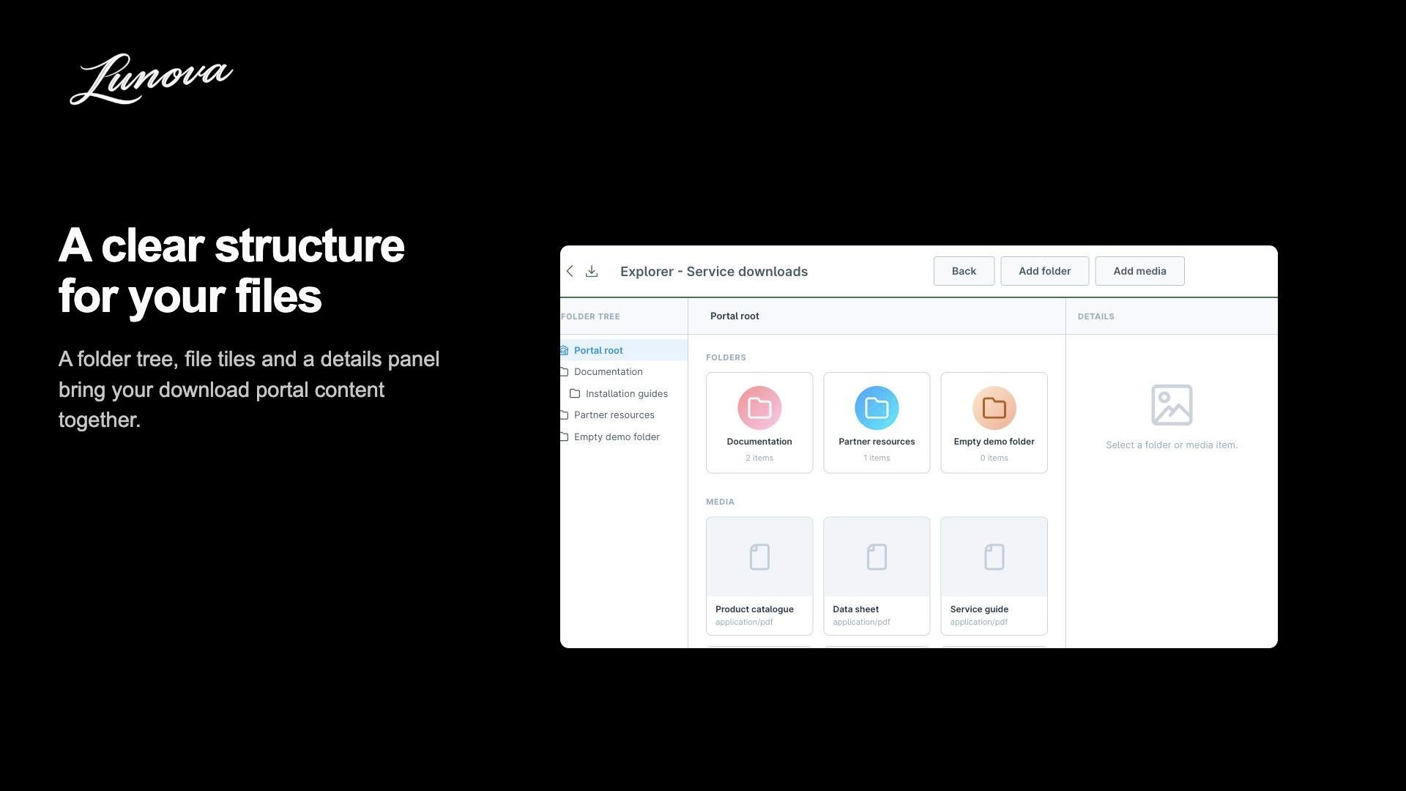The width and height of the screenshot is (1406, 791).
Task: Click the '0 items' count under Empty demo folder
Action: (x=994, y=458)
